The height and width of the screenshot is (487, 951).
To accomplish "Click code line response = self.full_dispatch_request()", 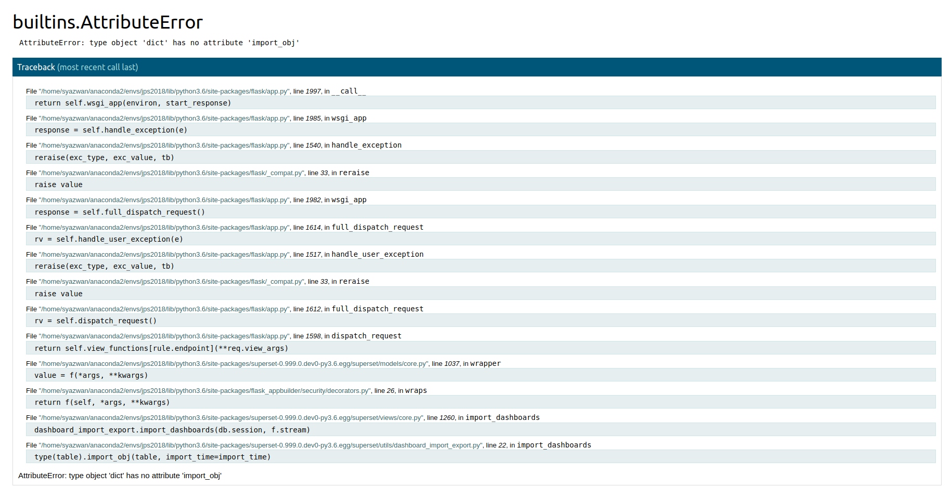I will click(481, 212).
